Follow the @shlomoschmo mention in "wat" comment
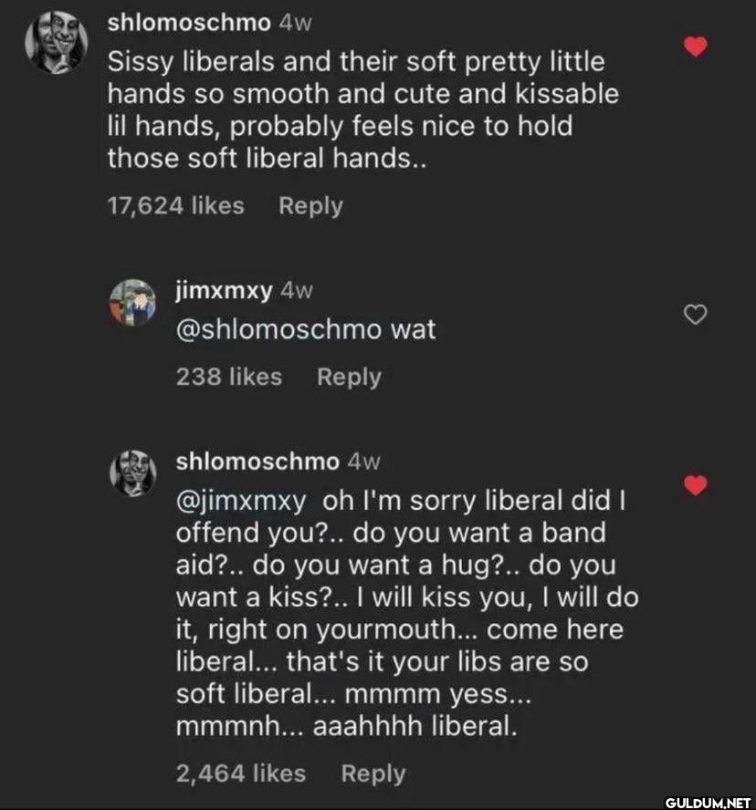Screen dimensions: 756x810 click(x=278, y=329)
